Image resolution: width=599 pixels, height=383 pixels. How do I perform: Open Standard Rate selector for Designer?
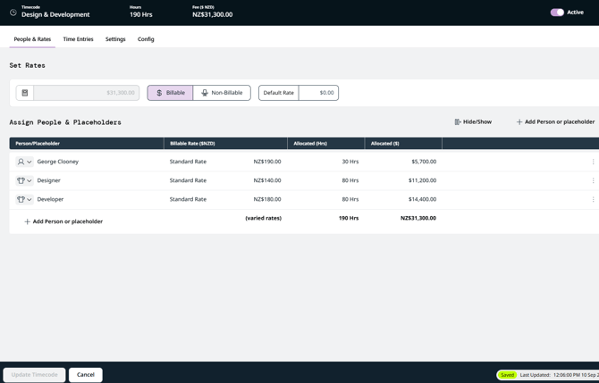(x=188, y=180)
